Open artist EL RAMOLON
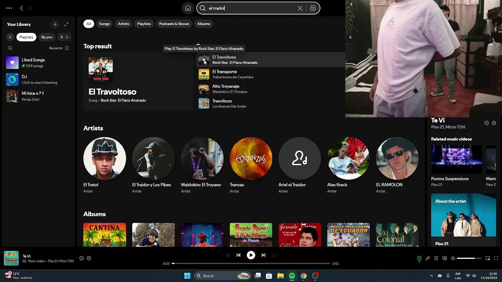Image resolution: width=502 pixels, height=282 pixels. pyautogui.click(x=397, y=159)
